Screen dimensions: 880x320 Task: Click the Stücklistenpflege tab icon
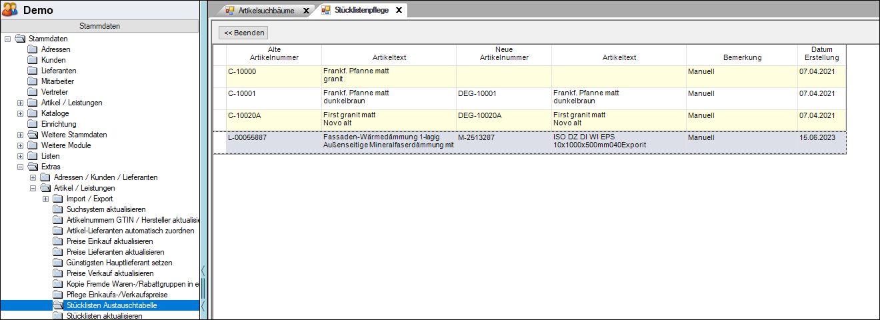coord(326,11)
